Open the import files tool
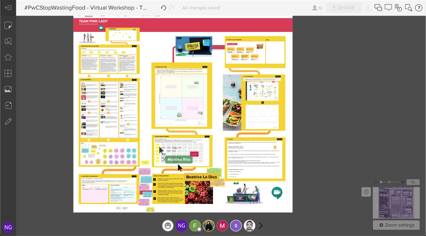The image size is (426, 236). (8, 105)
